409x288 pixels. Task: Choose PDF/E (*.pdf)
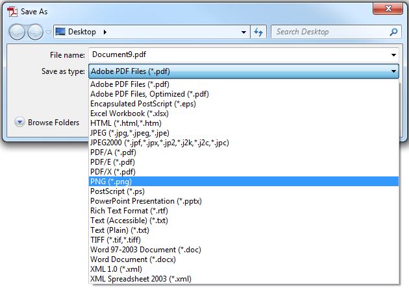[243, 162]
